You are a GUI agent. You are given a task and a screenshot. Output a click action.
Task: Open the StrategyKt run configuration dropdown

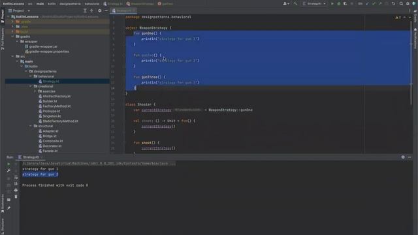pyautogui.click(x=314, y=4)
